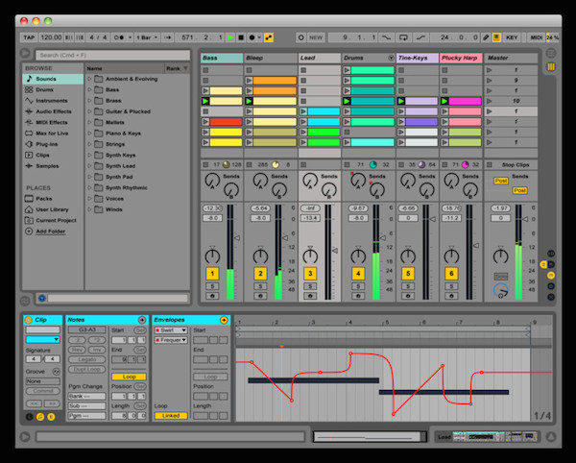Select the Plucky Harp track header
576x463 pixels.
pos(461,58)
